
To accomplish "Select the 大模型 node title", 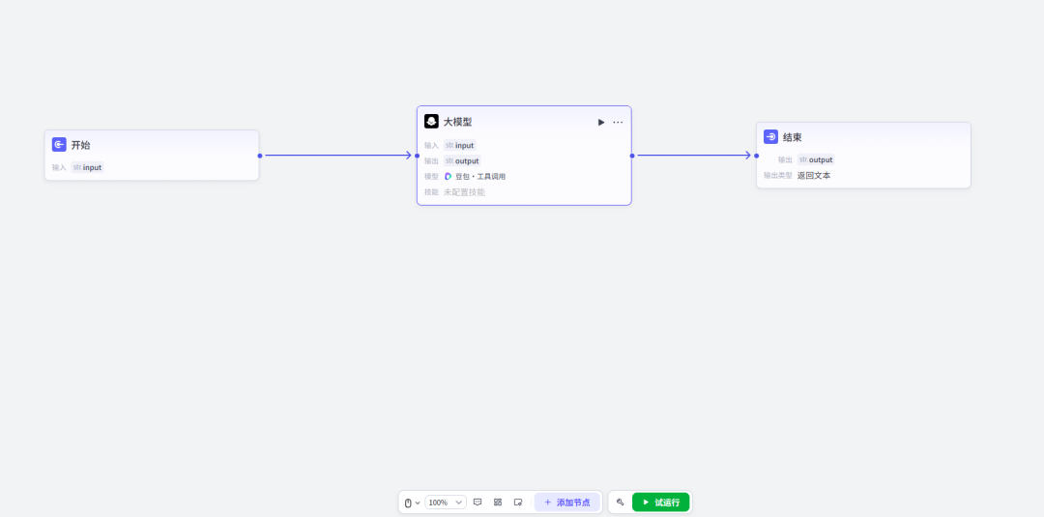I will tap(457, 122).
